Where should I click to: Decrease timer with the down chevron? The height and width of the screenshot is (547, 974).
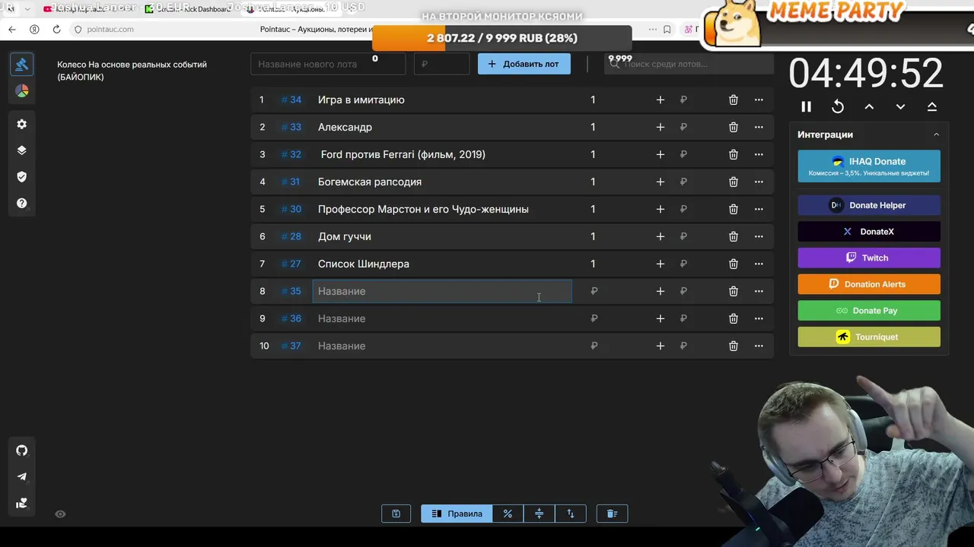point(900,107)
